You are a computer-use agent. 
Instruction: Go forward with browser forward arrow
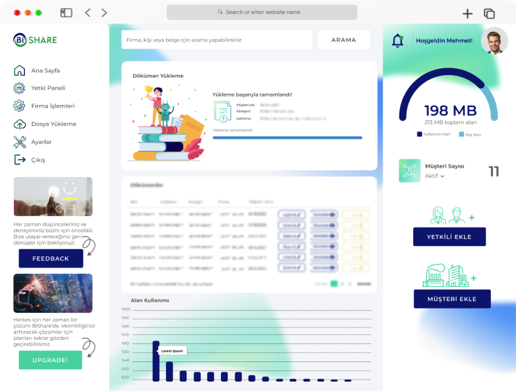pos(104,13)
